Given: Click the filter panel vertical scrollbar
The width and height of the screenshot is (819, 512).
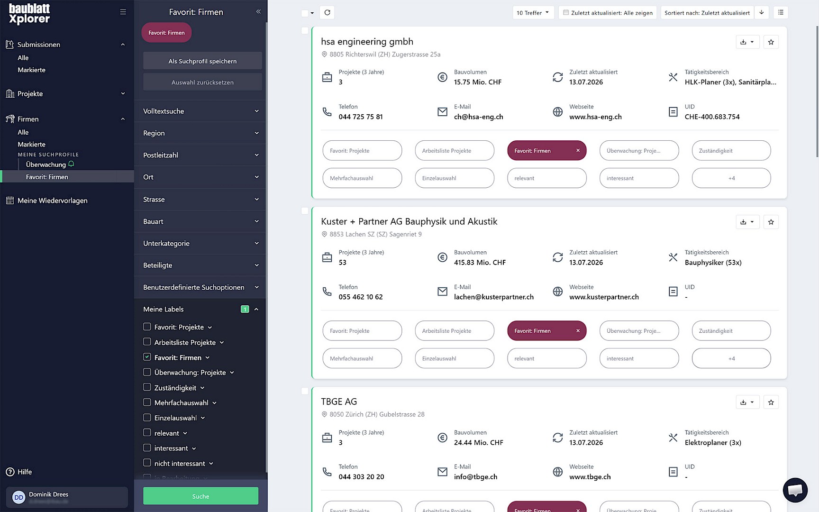Looking at the screenshot, I should [266, 247].
